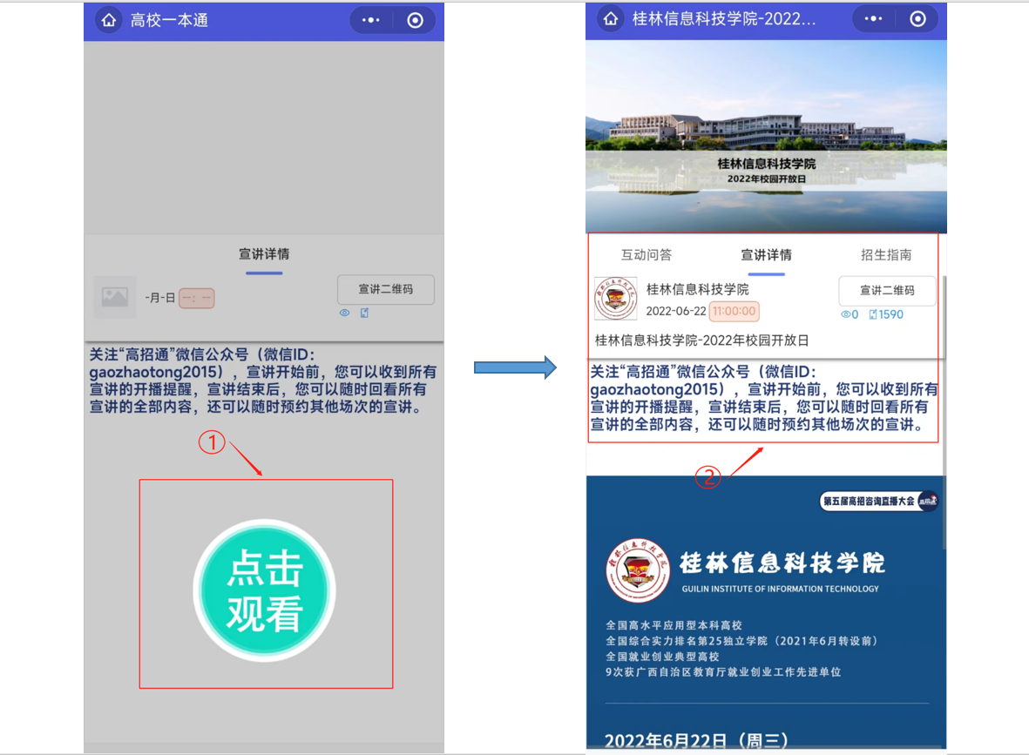
Task: Click the 桂林信息科技学院 logo beside the 2022-06-22 date
Action: click(615, 299)
